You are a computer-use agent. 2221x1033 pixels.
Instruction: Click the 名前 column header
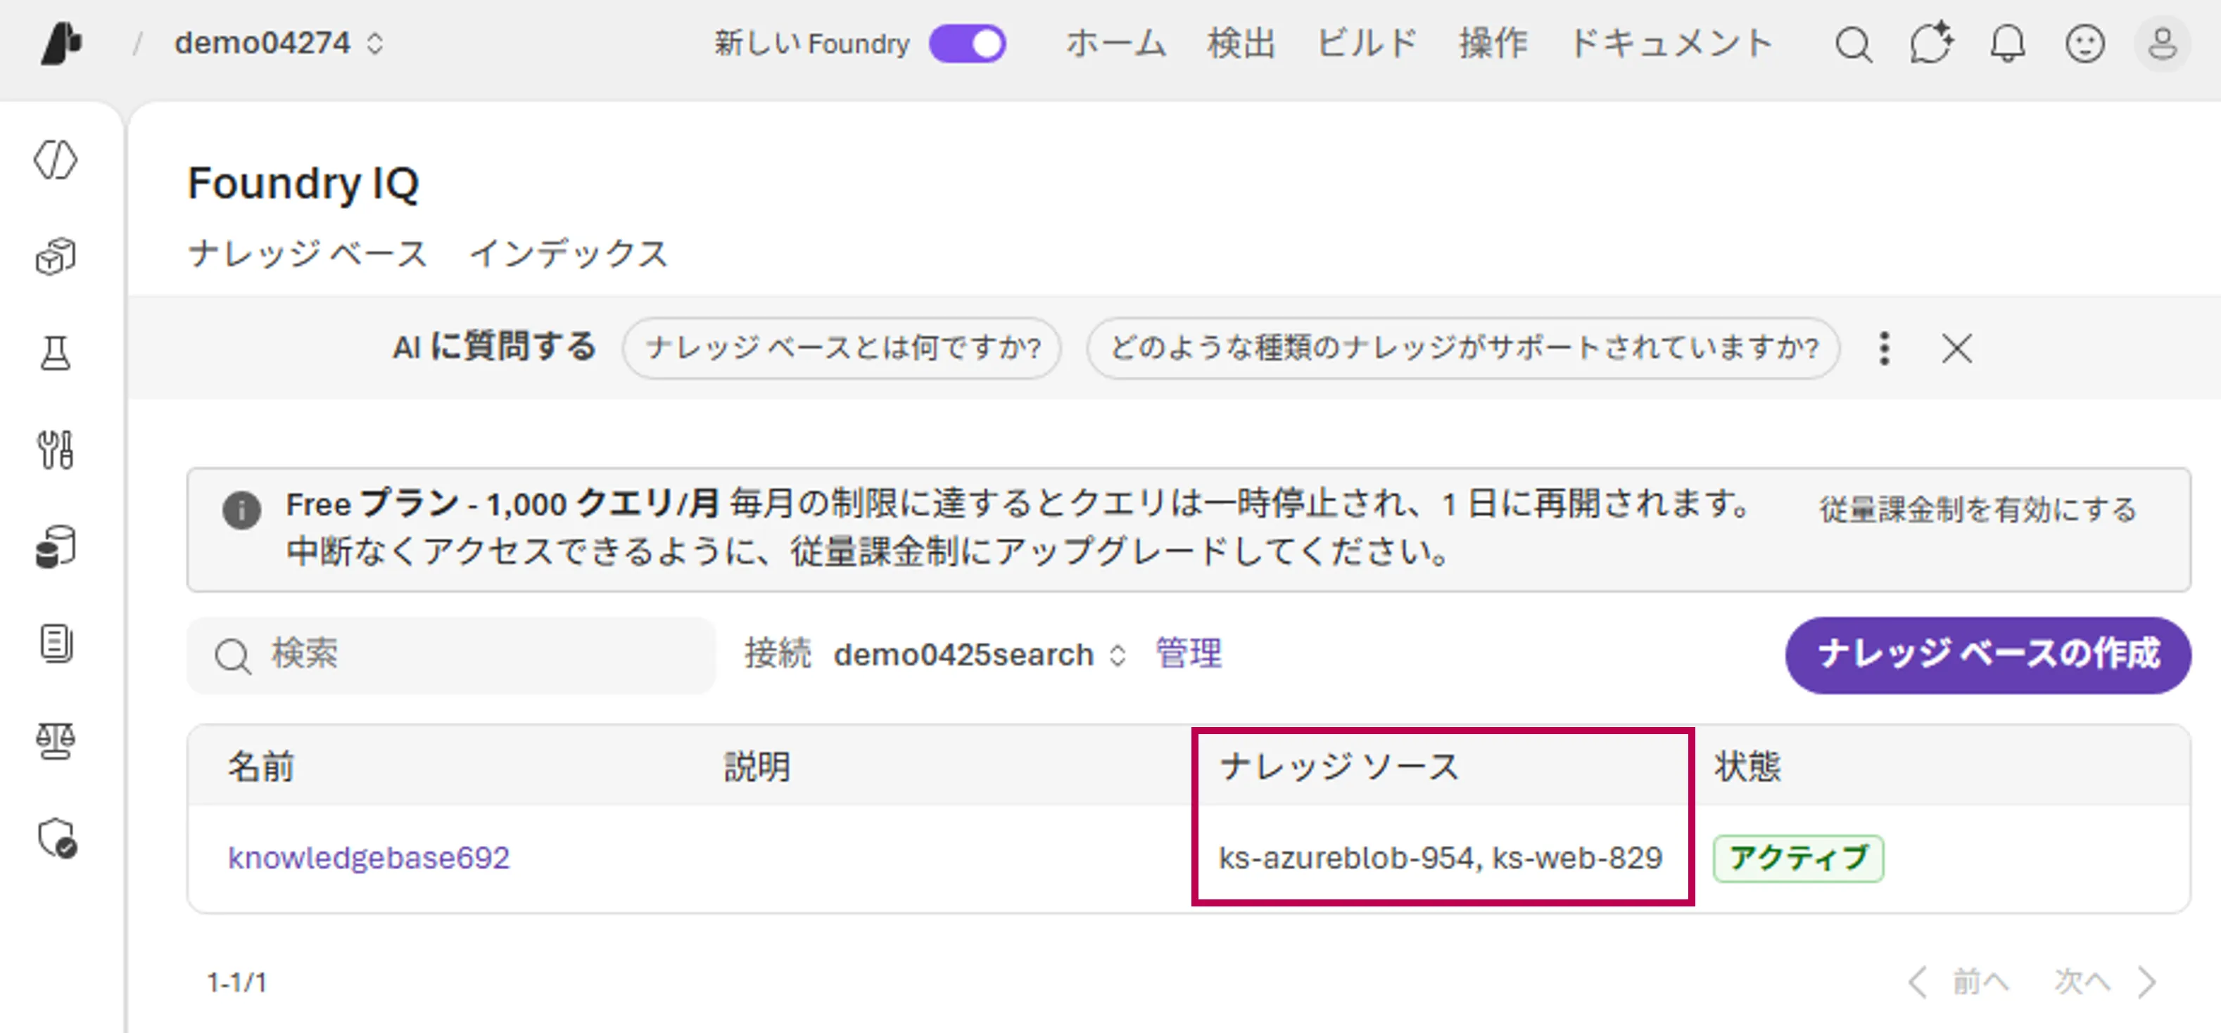pyautogui.click(x=261, y=766)
